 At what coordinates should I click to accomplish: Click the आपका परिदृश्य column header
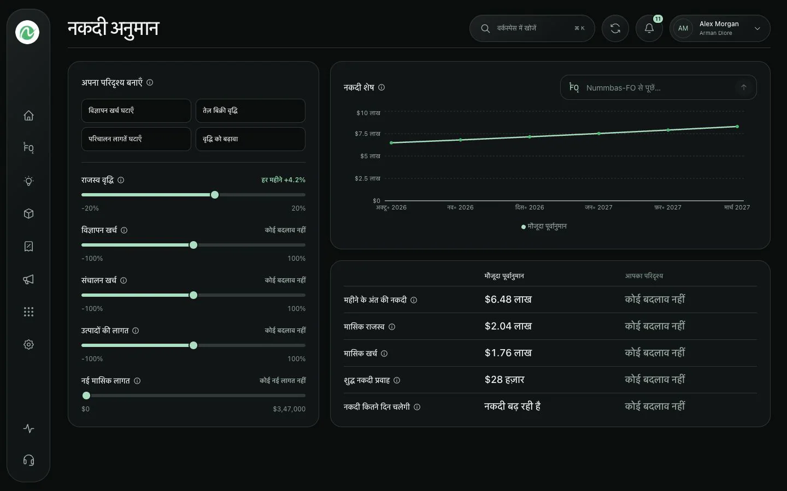click(x=644, y=276)
